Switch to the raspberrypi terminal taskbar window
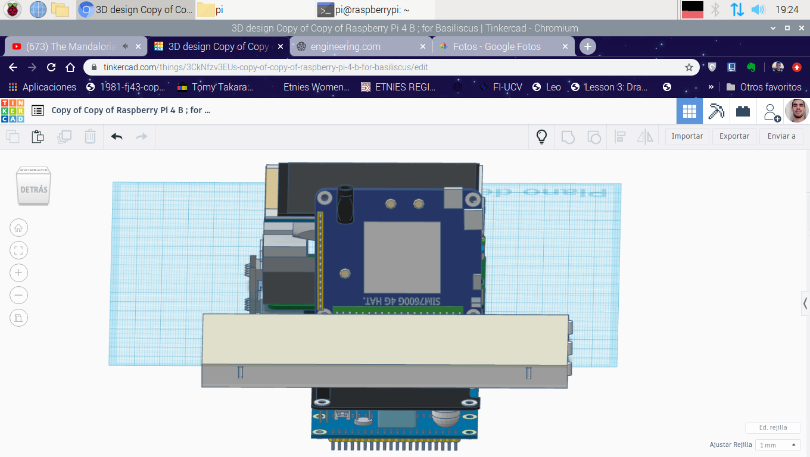The height and width of the screenshot is (457, 810). coord(375,10)
